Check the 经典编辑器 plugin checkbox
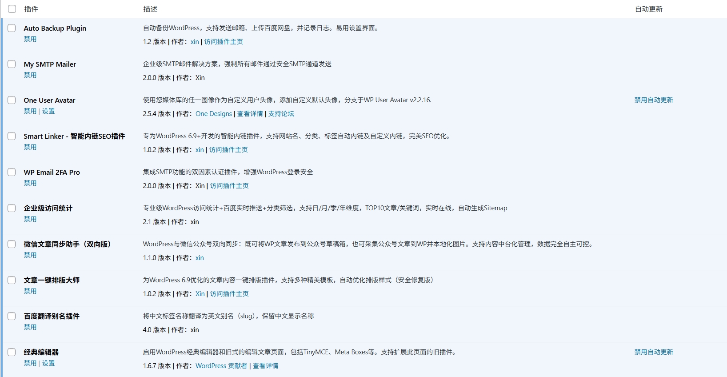The width and height of the screenshot is (727, 377). pos(12,352)
